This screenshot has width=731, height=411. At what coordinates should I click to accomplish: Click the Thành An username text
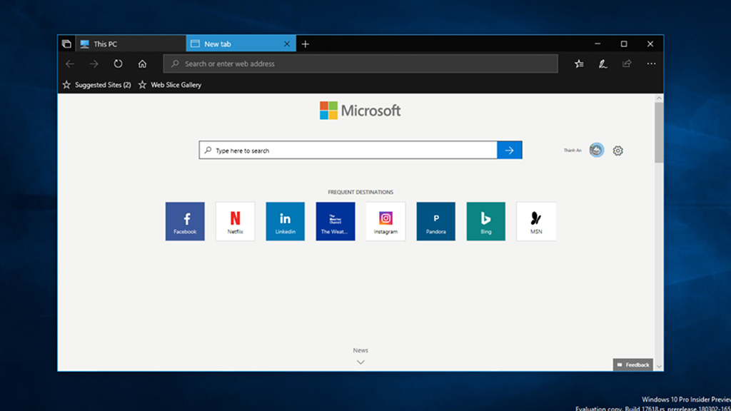[x=573, y=151]
